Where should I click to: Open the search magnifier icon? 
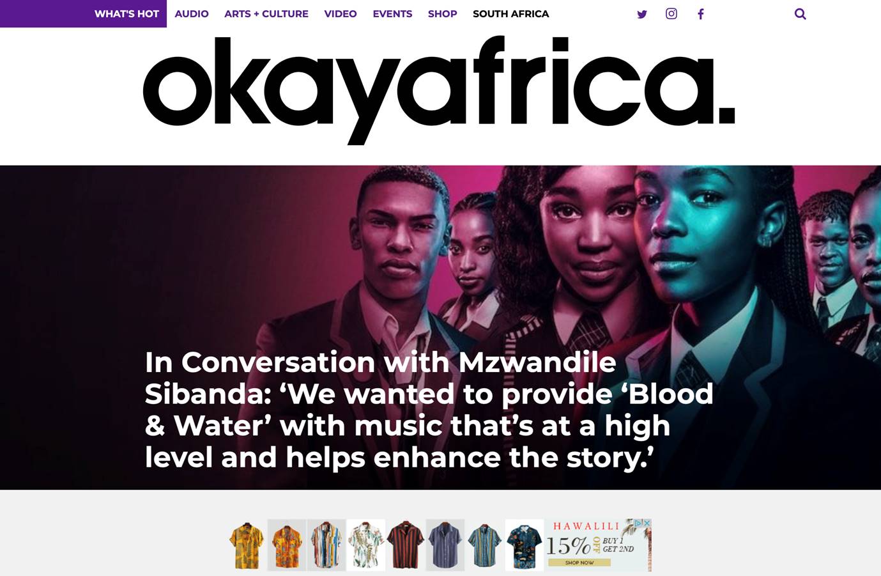800,14
